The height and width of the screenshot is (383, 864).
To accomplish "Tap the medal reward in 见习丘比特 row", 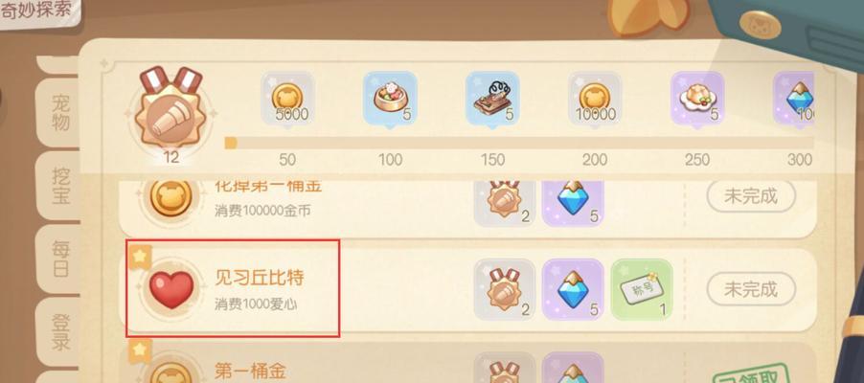I will click(x=504, y=289).
